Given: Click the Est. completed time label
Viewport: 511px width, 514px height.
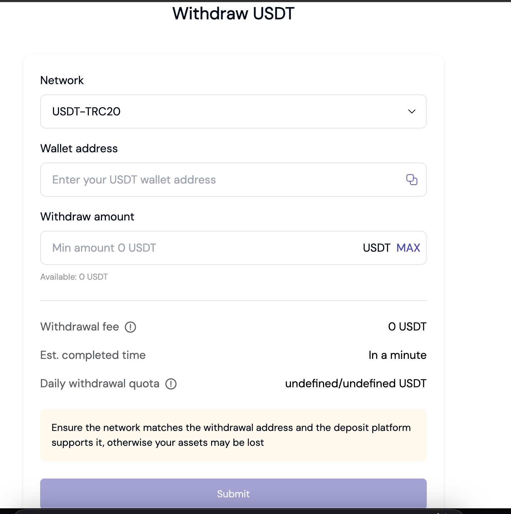Looking at the screenshot, I should pyautogui.click(x=93, y=355).
